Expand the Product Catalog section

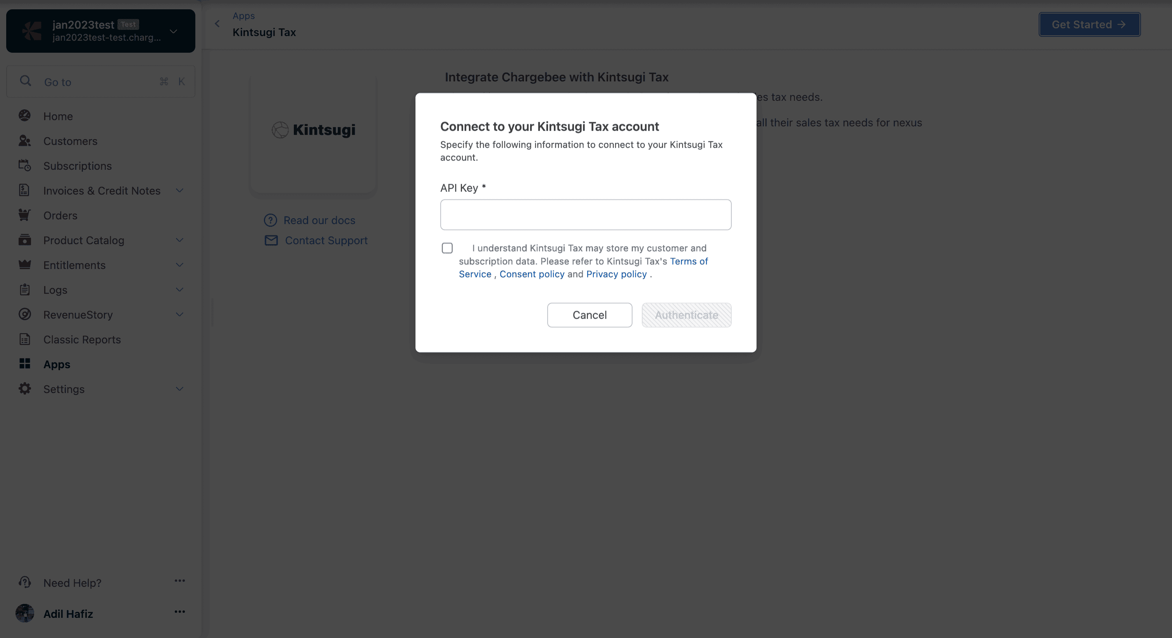click(x=179, y=240)
